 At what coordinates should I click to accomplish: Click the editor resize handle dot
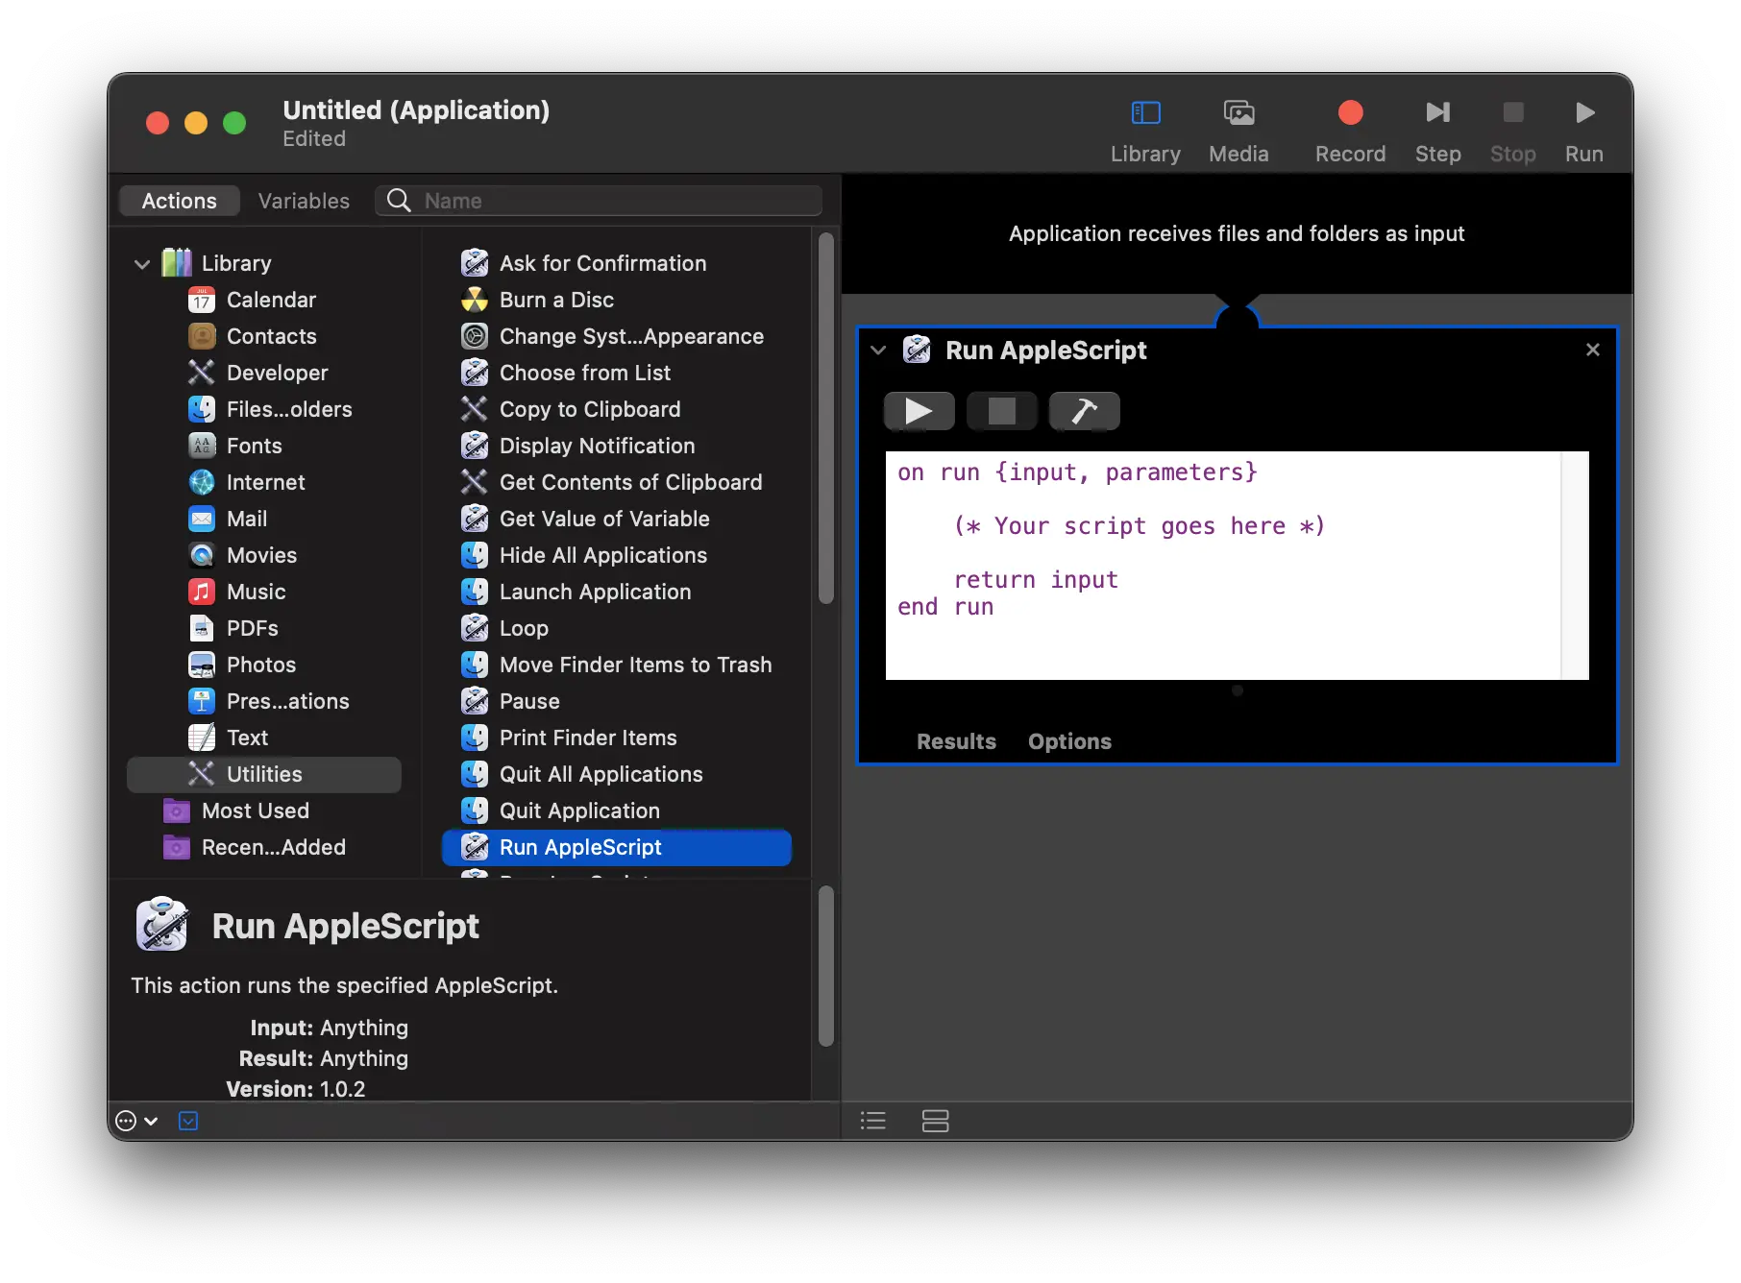pos(1238,690)
